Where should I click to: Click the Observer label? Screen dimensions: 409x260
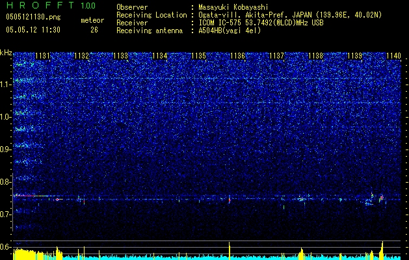coord(132,7)
